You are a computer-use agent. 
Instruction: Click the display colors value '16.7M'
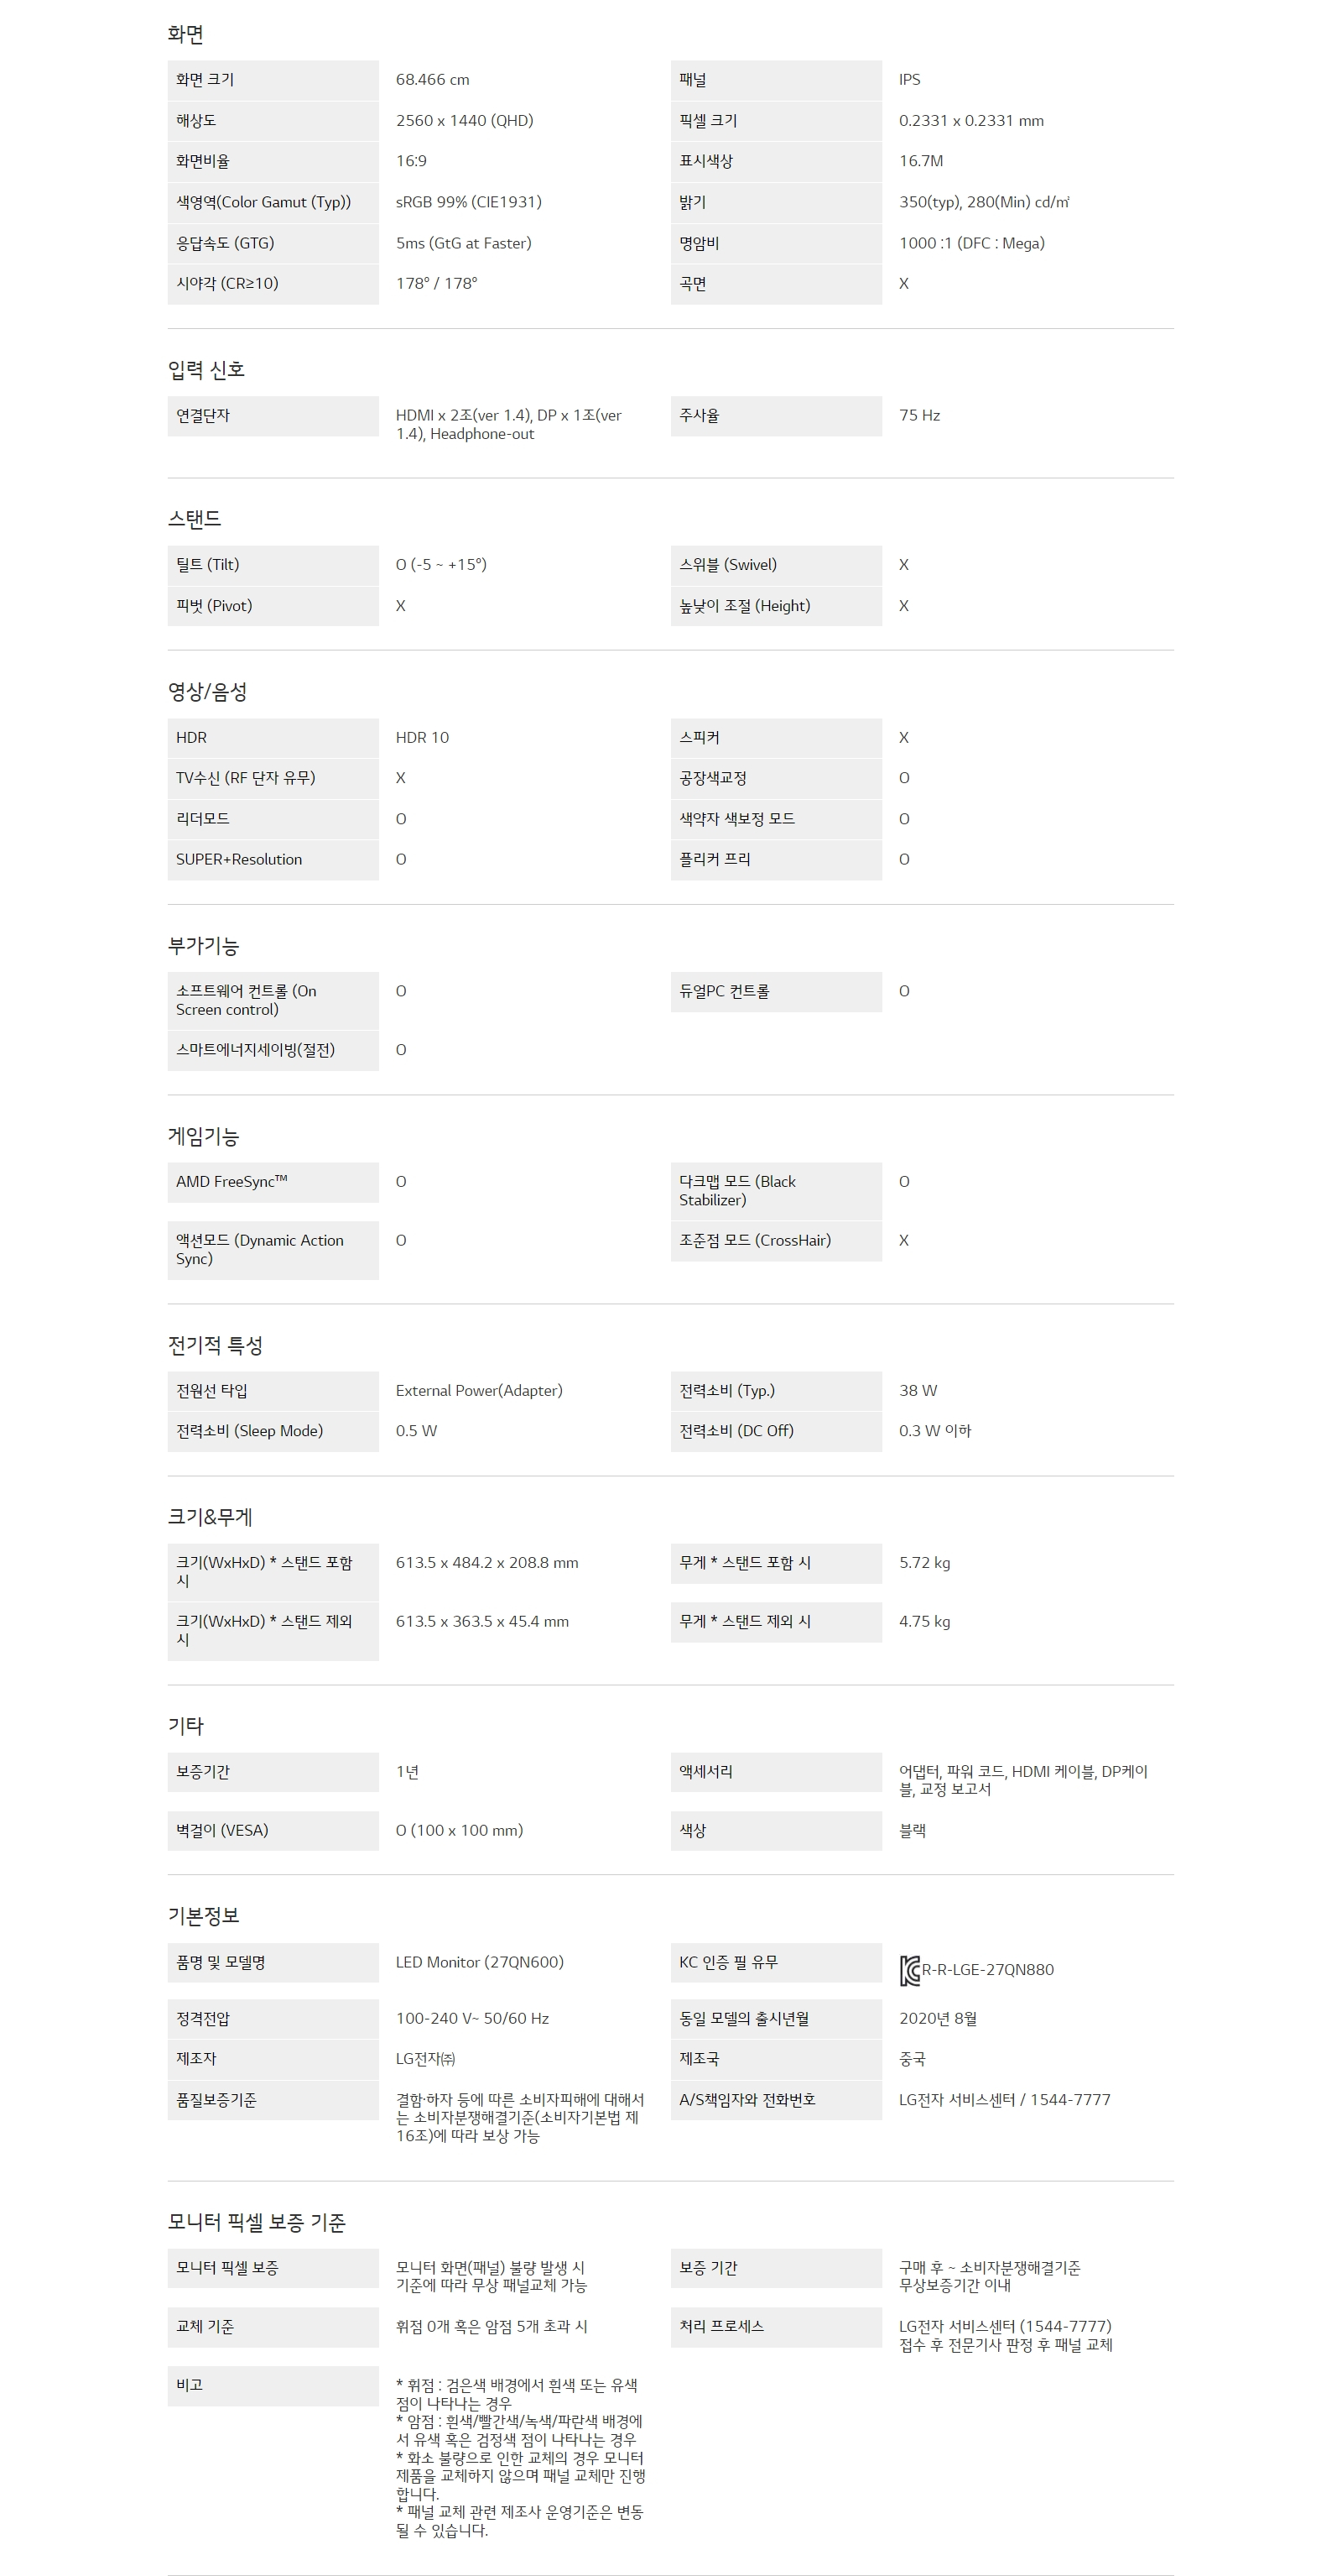(921, 161)
